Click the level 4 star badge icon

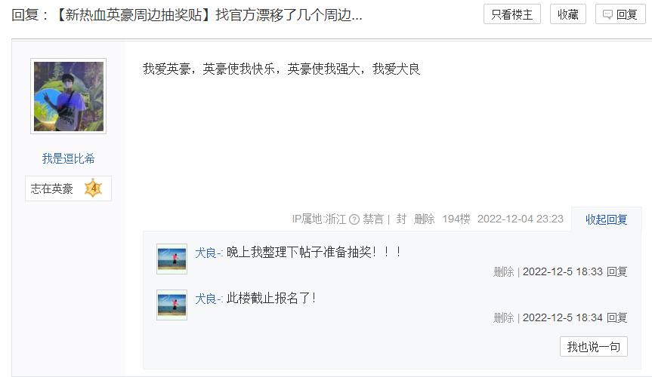93,188
